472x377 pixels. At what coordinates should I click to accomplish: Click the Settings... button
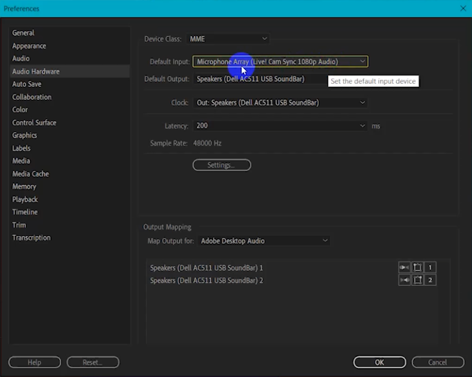pyautogui.click(x=221, y=166)
